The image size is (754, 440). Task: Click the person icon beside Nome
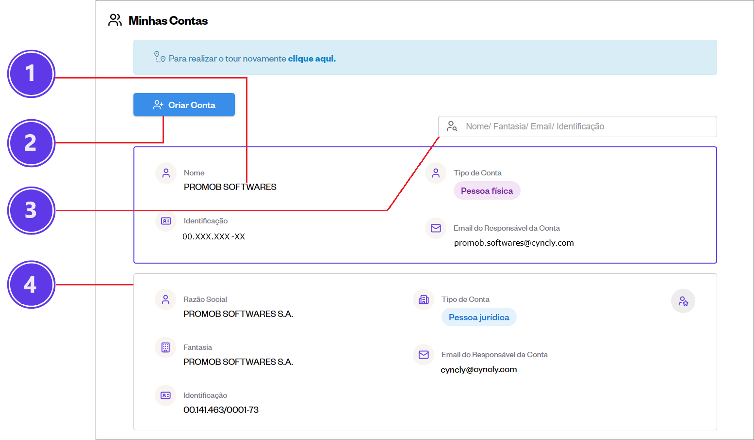[x=166, y=173]
